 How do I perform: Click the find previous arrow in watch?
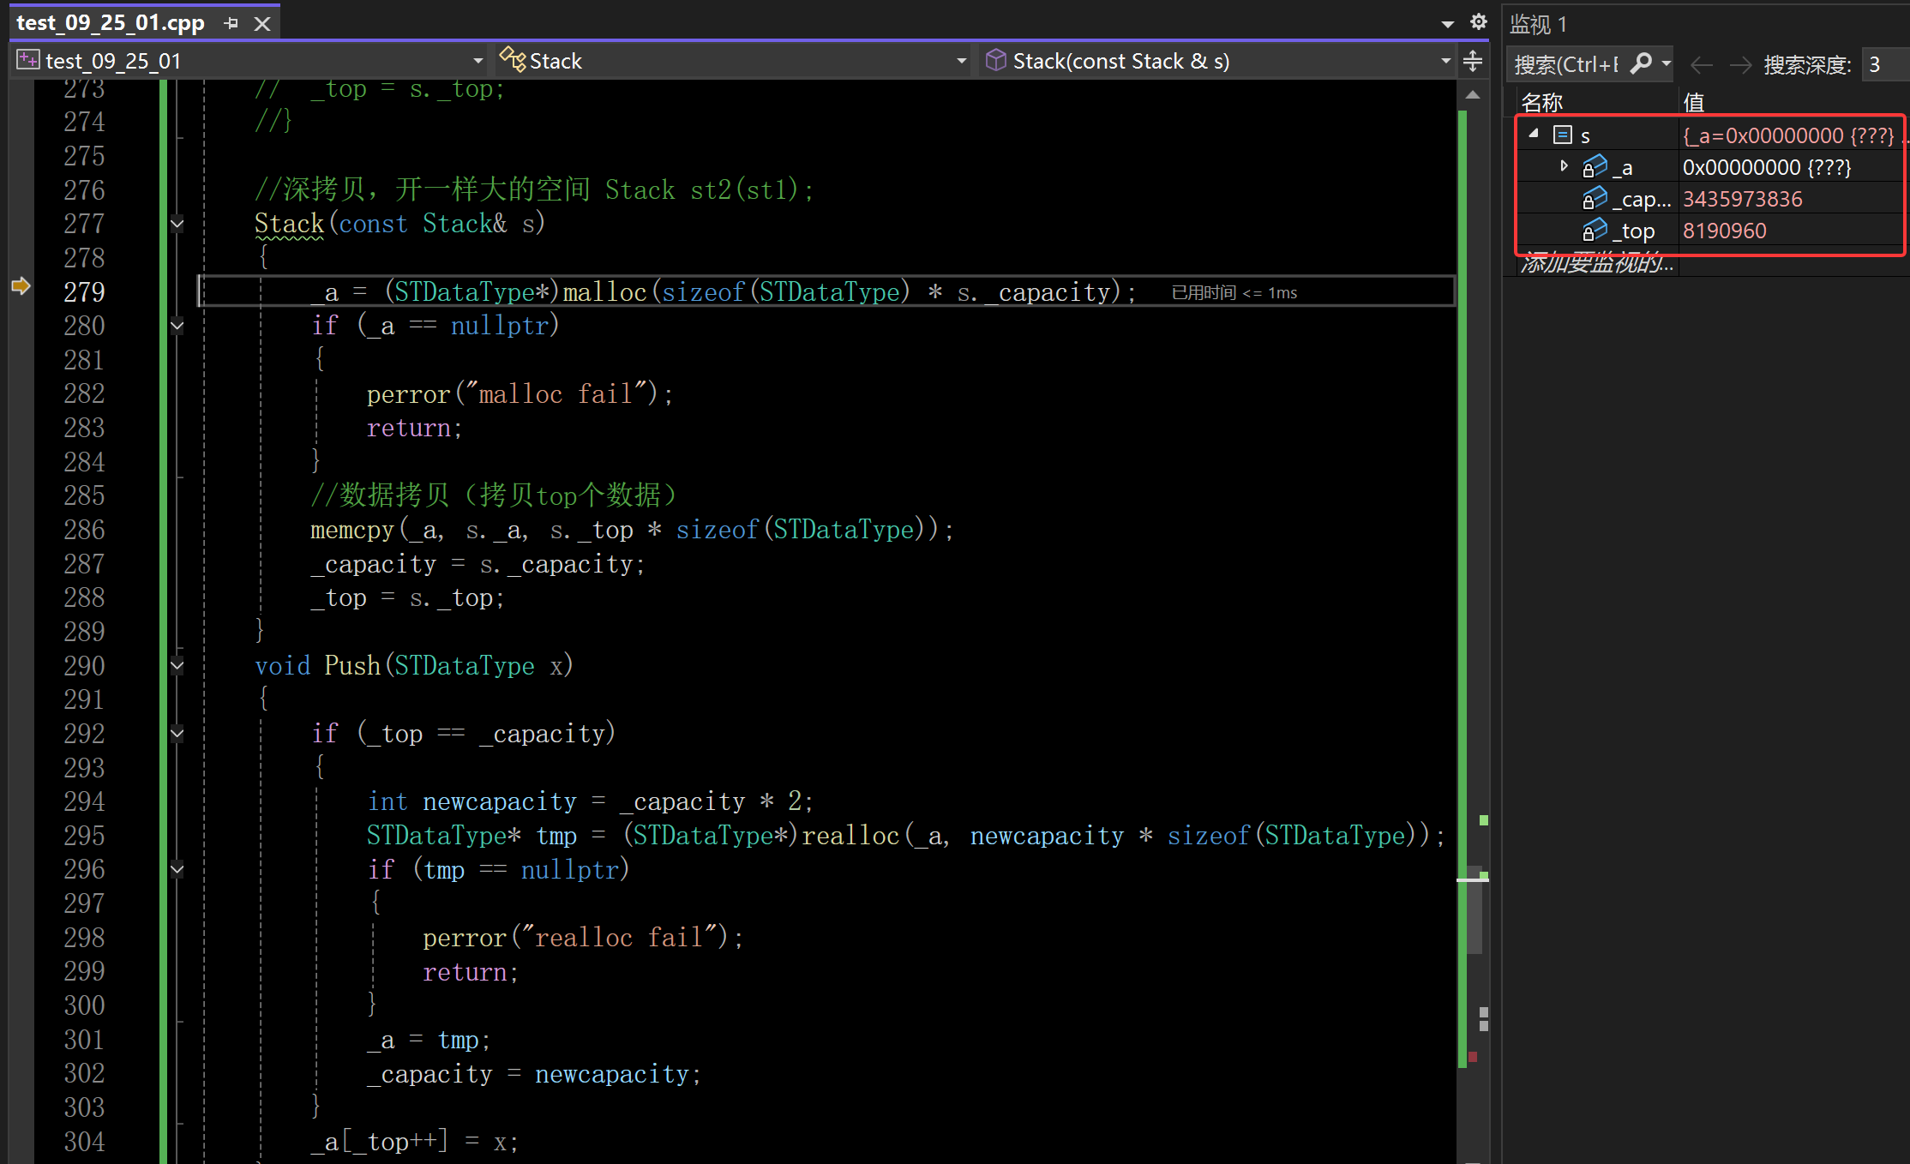pos(1701,65)
